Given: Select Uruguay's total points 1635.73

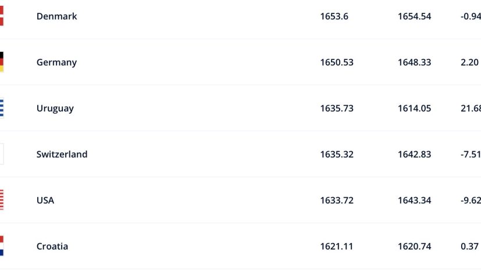Looking at the screenshot, I should point(337,108).
